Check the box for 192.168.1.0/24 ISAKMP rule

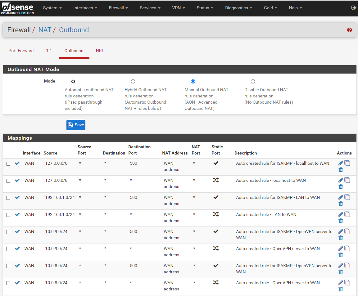(8, 198)
